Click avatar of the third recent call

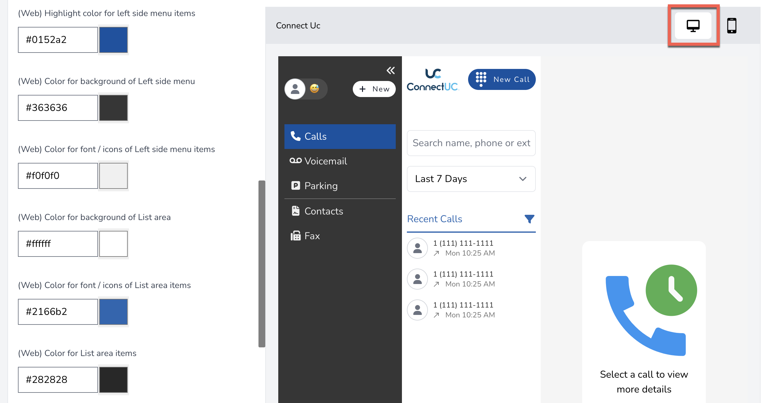[x=417, y=310]
